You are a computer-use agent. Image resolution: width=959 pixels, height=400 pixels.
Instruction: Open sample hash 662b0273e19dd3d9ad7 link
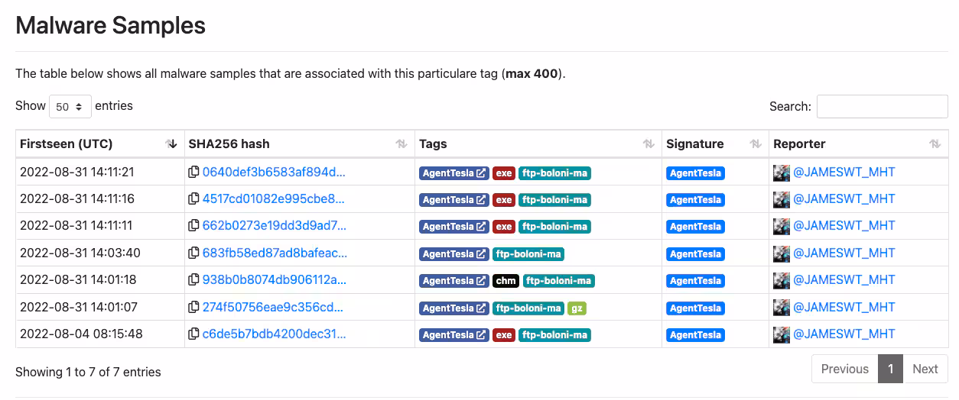(274, 226)
